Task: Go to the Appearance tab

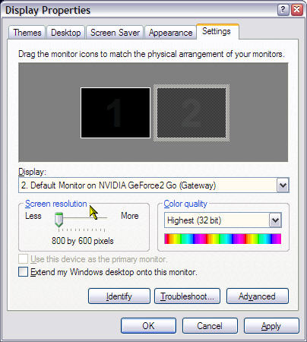Action: (x=170, y=33)
